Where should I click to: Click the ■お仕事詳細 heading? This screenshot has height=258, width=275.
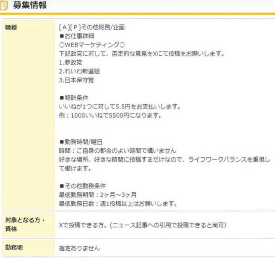coord(77,36)
